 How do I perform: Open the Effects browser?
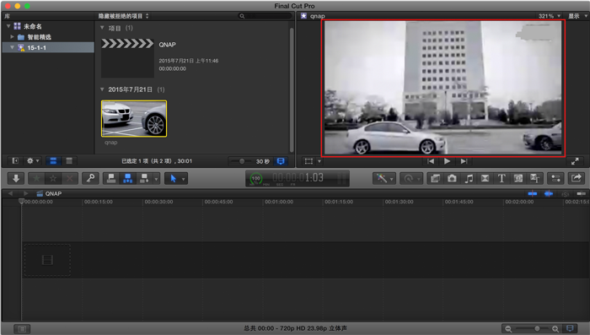point(436,178)
